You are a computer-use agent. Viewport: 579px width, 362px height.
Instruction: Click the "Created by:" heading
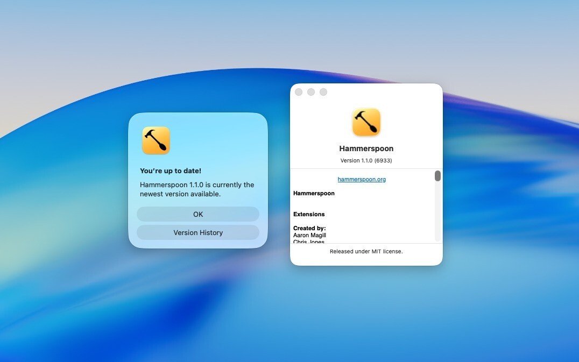pyautogui.click(x=309, y=228)
